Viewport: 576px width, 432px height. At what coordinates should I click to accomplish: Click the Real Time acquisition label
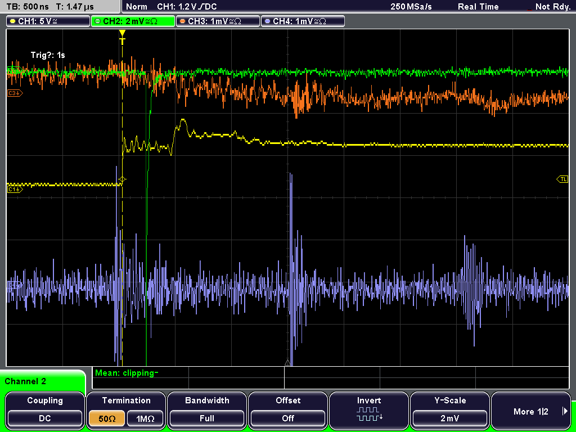coord(478,7)
